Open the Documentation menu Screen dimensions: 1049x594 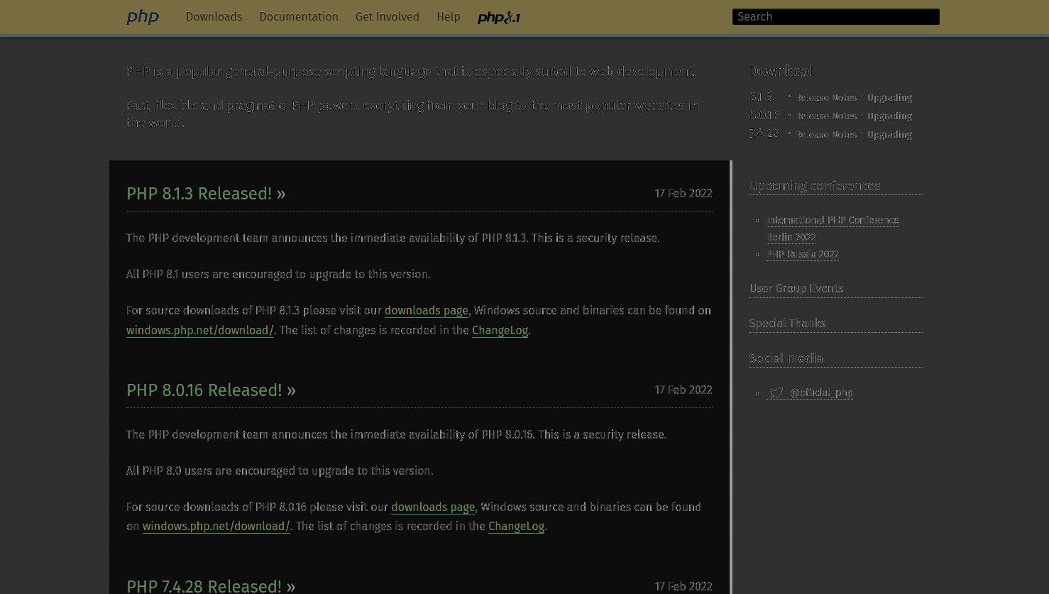tap(299, 17)
